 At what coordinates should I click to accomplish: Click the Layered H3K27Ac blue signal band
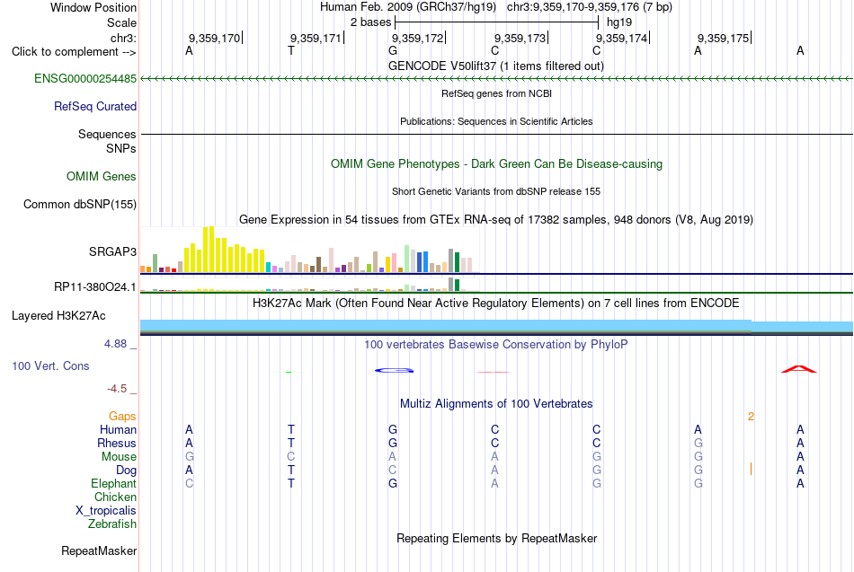point(496,327)
